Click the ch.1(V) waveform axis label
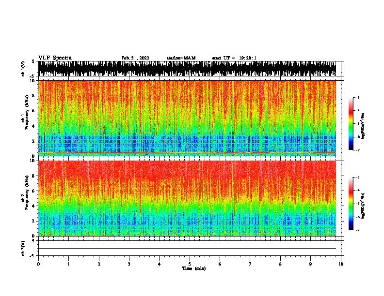 pos(23,69)
